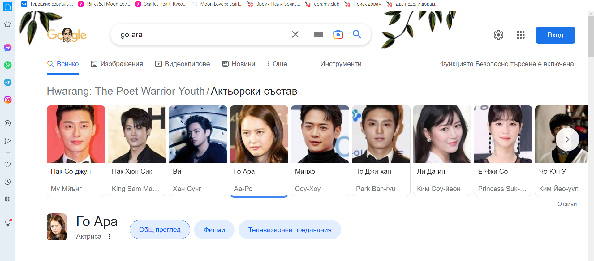Open more options dots next to Актриса
The width and height of the screenshot is (594, 261).
coord(109,237)
